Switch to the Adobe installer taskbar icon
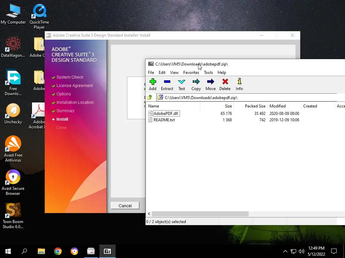Image resolution: width=345 pixels, height=258 pixels. [91, 251]
